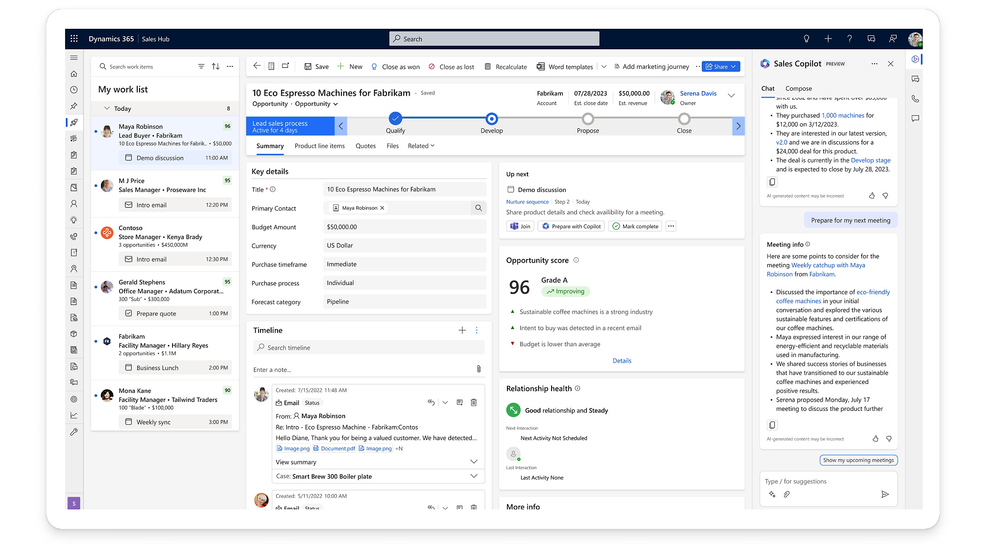This screenshot has height=554, width=986.
Task: Click the lightbulb icon in top bar
Action: tap(806, 39)
